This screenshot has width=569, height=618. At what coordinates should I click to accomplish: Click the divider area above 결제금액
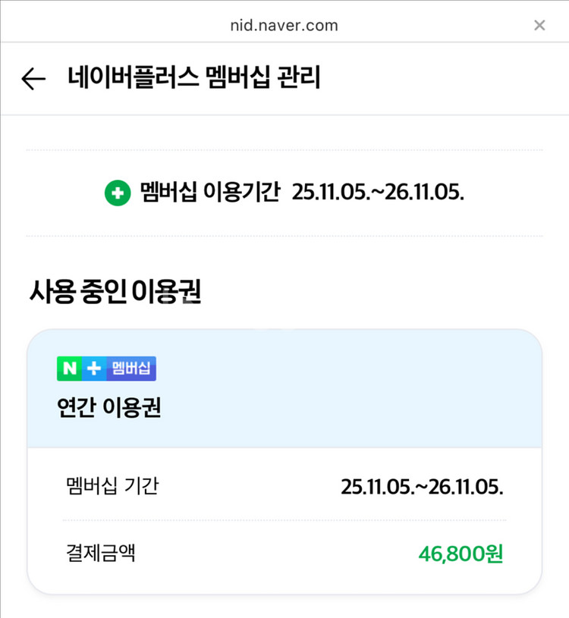coord(284,521)
